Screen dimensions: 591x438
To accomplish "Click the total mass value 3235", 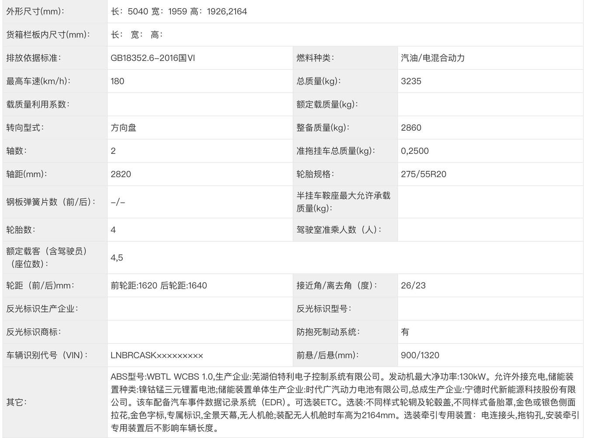I will click(x=411, y=81).
